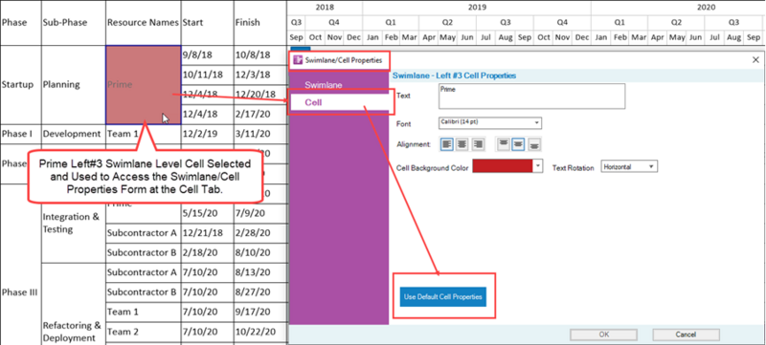Click the 10/8/18 finish date cell

[x=259, y=55]
